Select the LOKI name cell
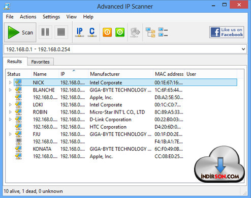Image resolution: width=251 pixels, height=198 pixels. (38, 105)
